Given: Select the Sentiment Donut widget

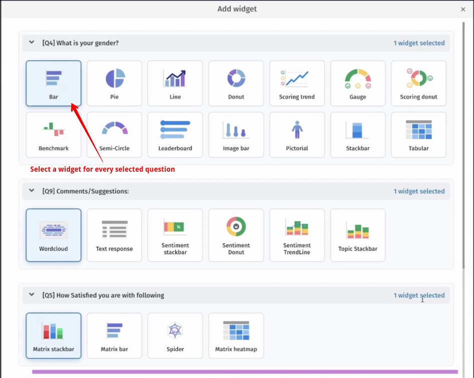Looking at the screenshot, I should tap(236, 235).
